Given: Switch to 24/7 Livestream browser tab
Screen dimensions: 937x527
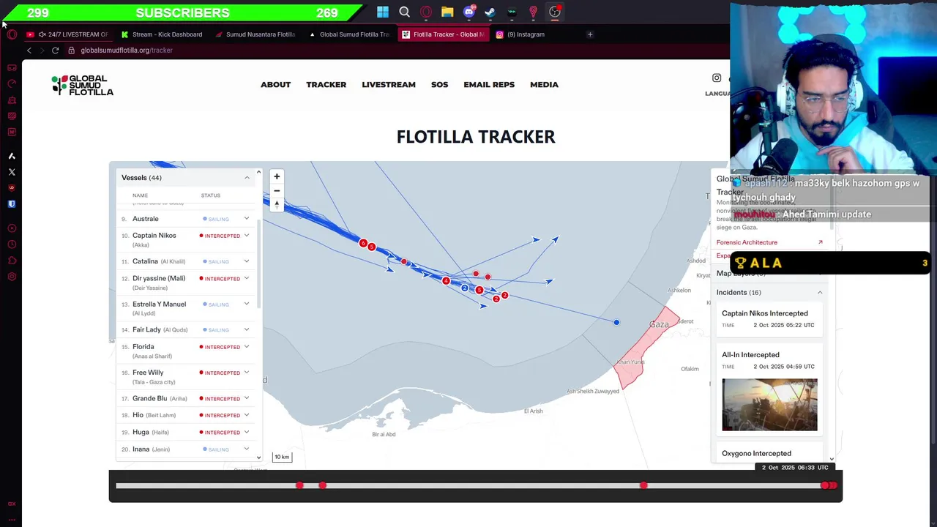Looking at the screenshot, I should (67, 34).
